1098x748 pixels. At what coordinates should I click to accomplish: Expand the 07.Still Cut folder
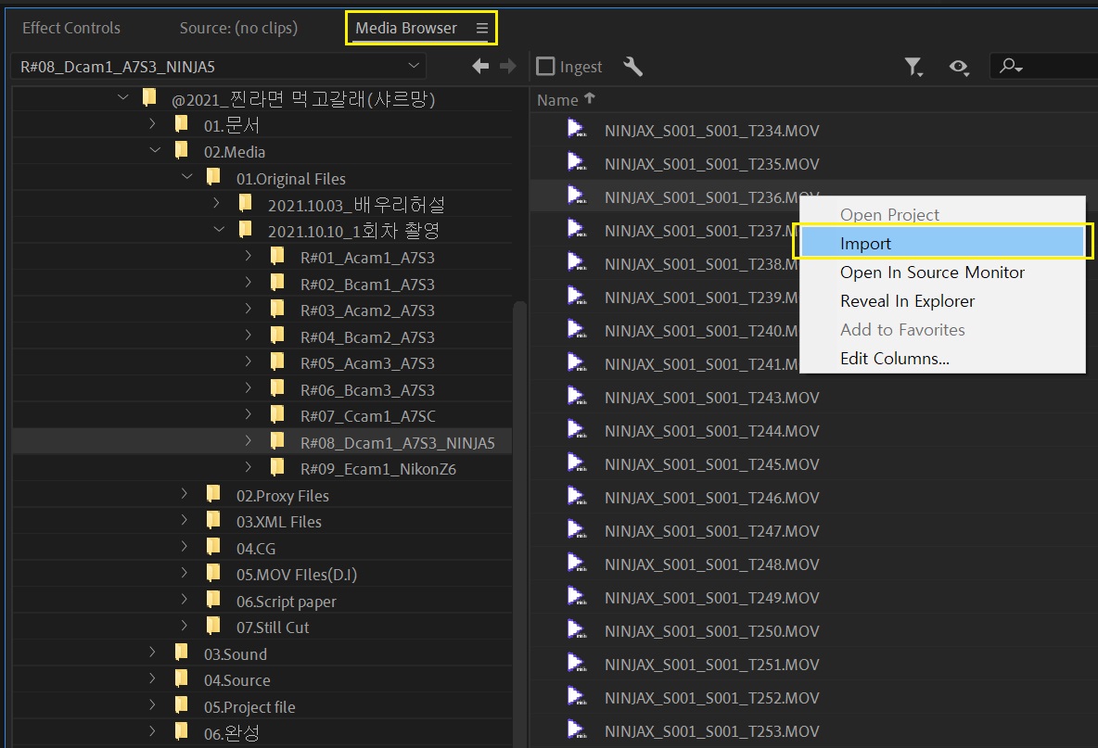pos(184,627)
